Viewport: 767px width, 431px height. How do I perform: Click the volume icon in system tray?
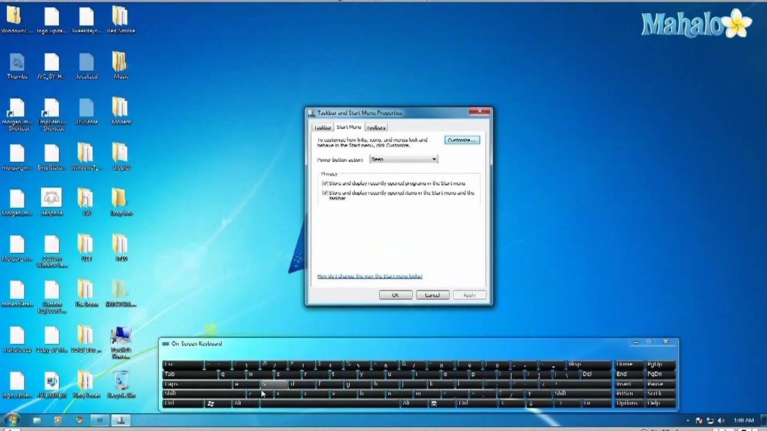pyautogui.click(x=721, y=420)
